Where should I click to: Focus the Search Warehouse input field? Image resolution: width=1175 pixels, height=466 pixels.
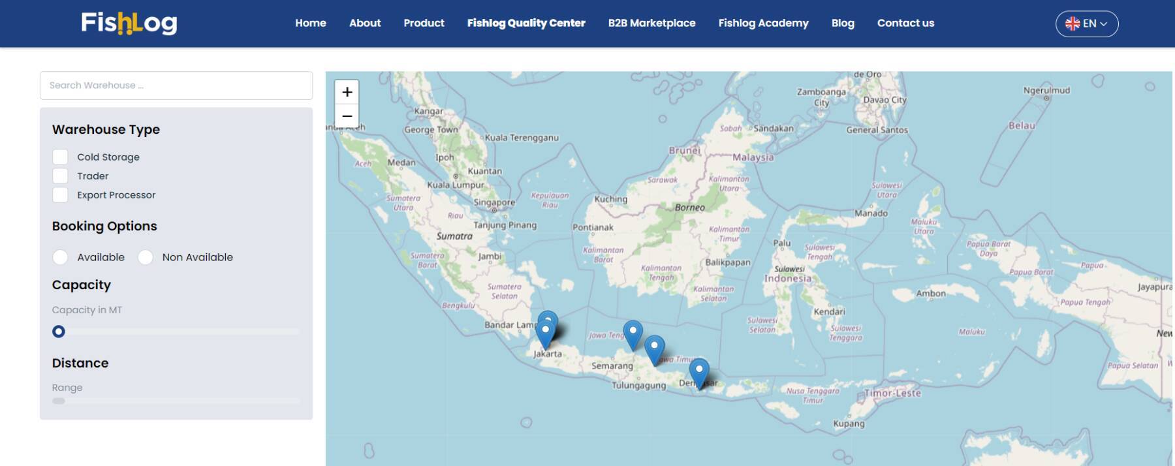click(x=176, y=85)
